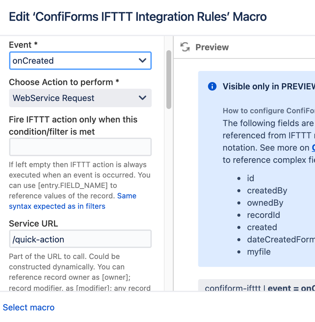Click the partially visible link after 'See more on'
315x322 pixels.
(313, 148)
